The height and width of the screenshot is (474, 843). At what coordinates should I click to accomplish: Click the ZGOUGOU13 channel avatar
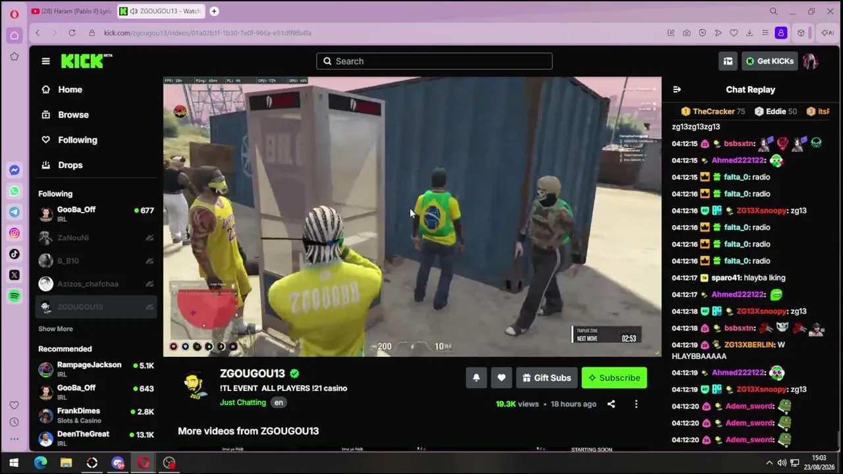[194, 385]
